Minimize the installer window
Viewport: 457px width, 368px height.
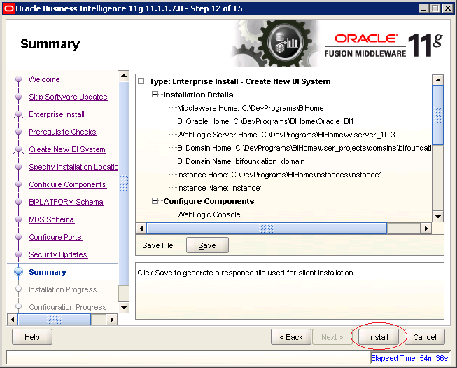pyautogui.click(x=423, y=8)
